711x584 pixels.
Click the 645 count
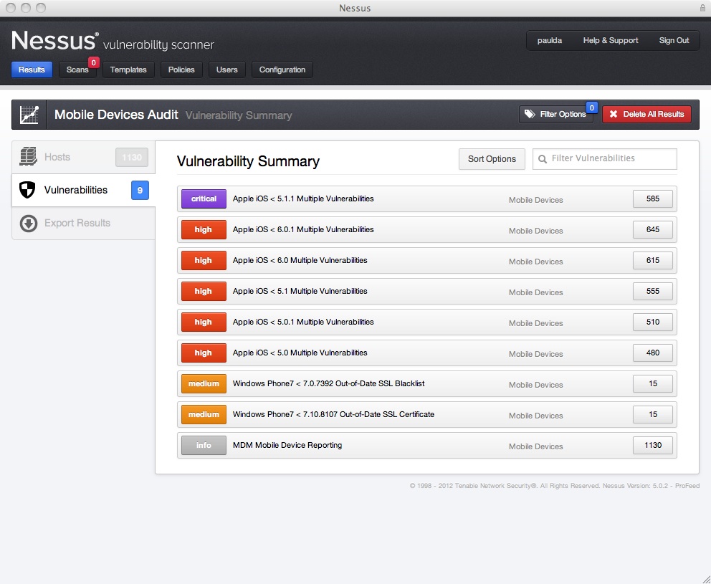[x=652, y=229]
